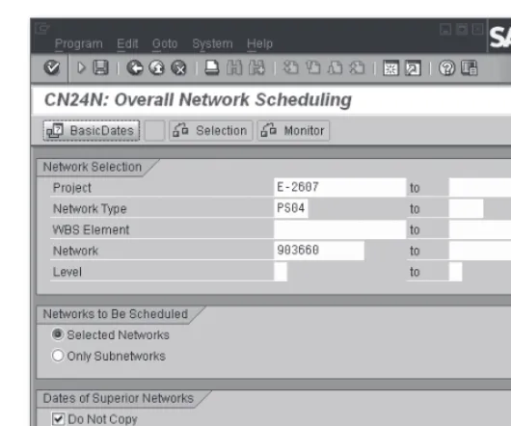511x426 pixels.
Task: Click the Execute triangle icon in toolbar
Action: click(81, 68)
